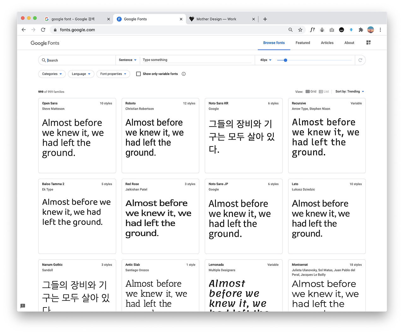Image resolution: width=404 pixels, height=334 pixels.
Task: Open the Montserrat font card
Action: [x=327, y=285]
